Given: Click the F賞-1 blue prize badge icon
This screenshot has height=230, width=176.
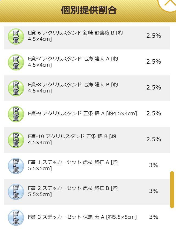Looking at the screenshot, I should click(x=16, y=166).
